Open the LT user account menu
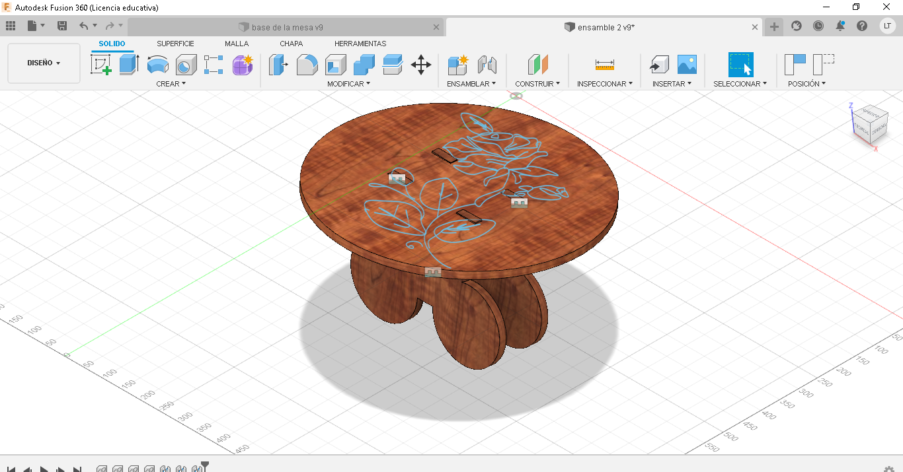The width and height of the screenshot is (903, 472). 888,26
